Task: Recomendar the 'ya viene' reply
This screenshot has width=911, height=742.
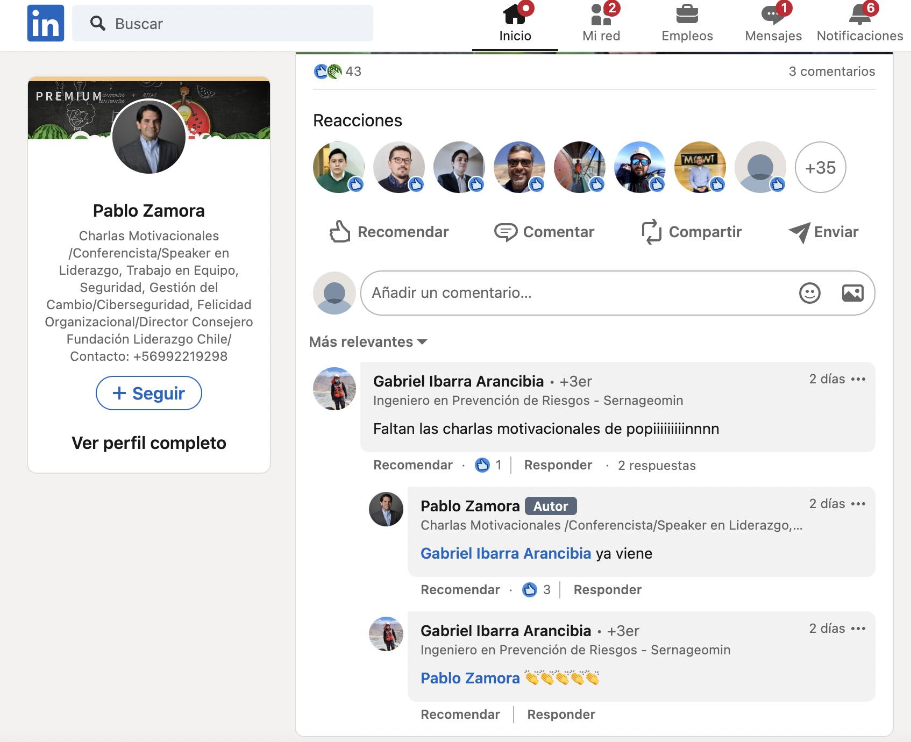Action: click(460, 590)
